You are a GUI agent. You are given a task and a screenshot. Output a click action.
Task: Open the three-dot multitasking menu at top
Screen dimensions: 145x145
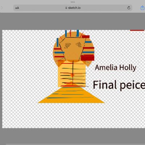pyautogui.click(x=73, y=2)
